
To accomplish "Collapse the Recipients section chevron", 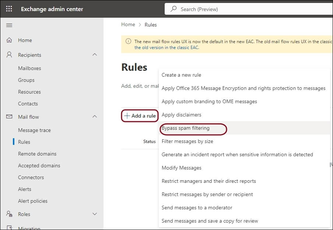I will 95,55.
